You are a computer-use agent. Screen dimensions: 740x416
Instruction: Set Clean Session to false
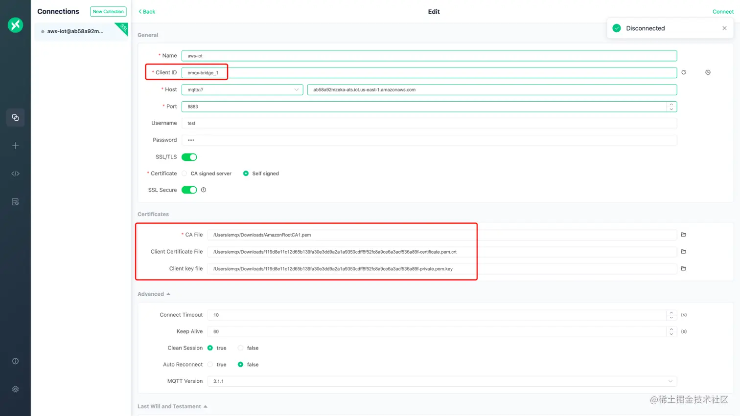click(248, 348)
